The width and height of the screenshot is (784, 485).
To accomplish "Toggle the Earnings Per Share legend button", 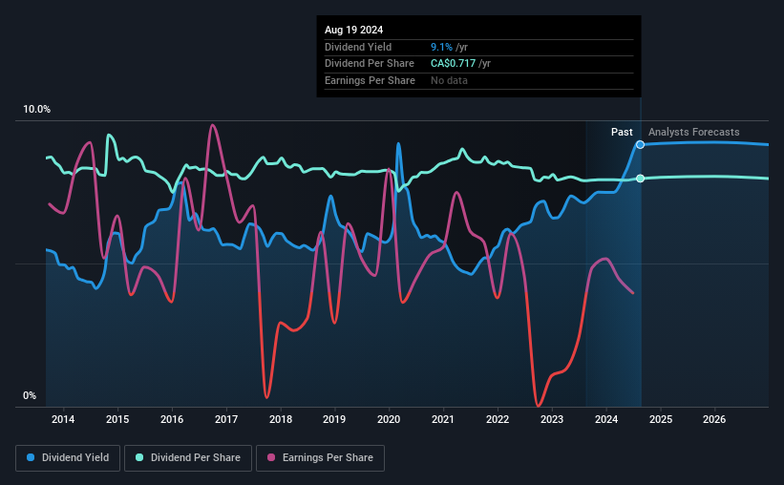I will pyautogui.click(x=320, y=458).
